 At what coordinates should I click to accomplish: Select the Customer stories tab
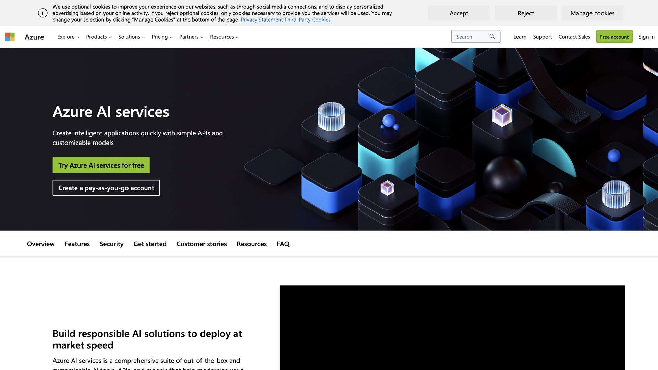(x=201, y=244)
